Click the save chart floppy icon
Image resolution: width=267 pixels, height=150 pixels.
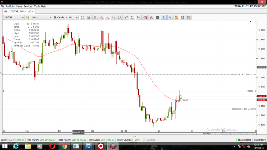tap(183, 17)
